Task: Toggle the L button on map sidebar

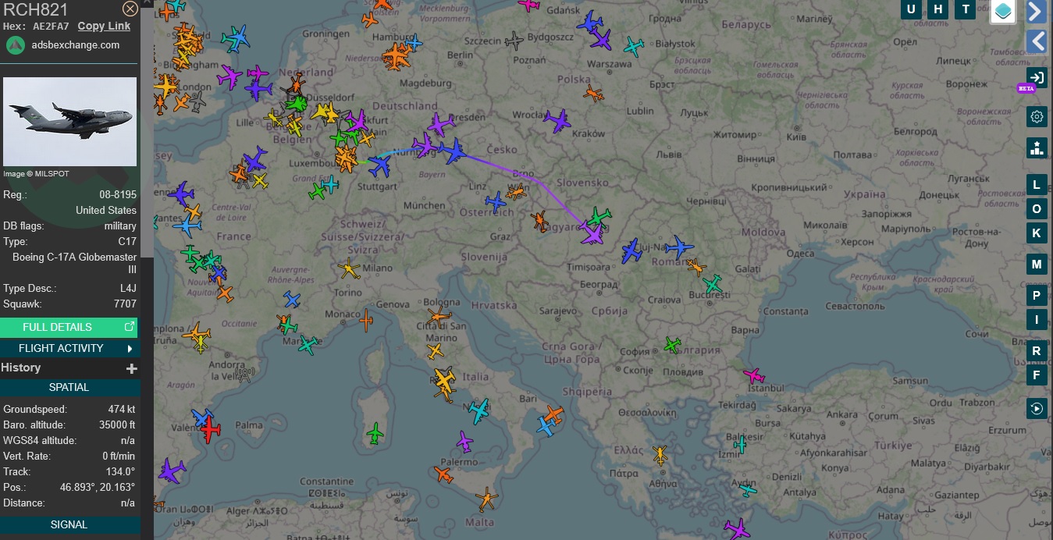Action: pyautogui.click(x=1037, y=185)
